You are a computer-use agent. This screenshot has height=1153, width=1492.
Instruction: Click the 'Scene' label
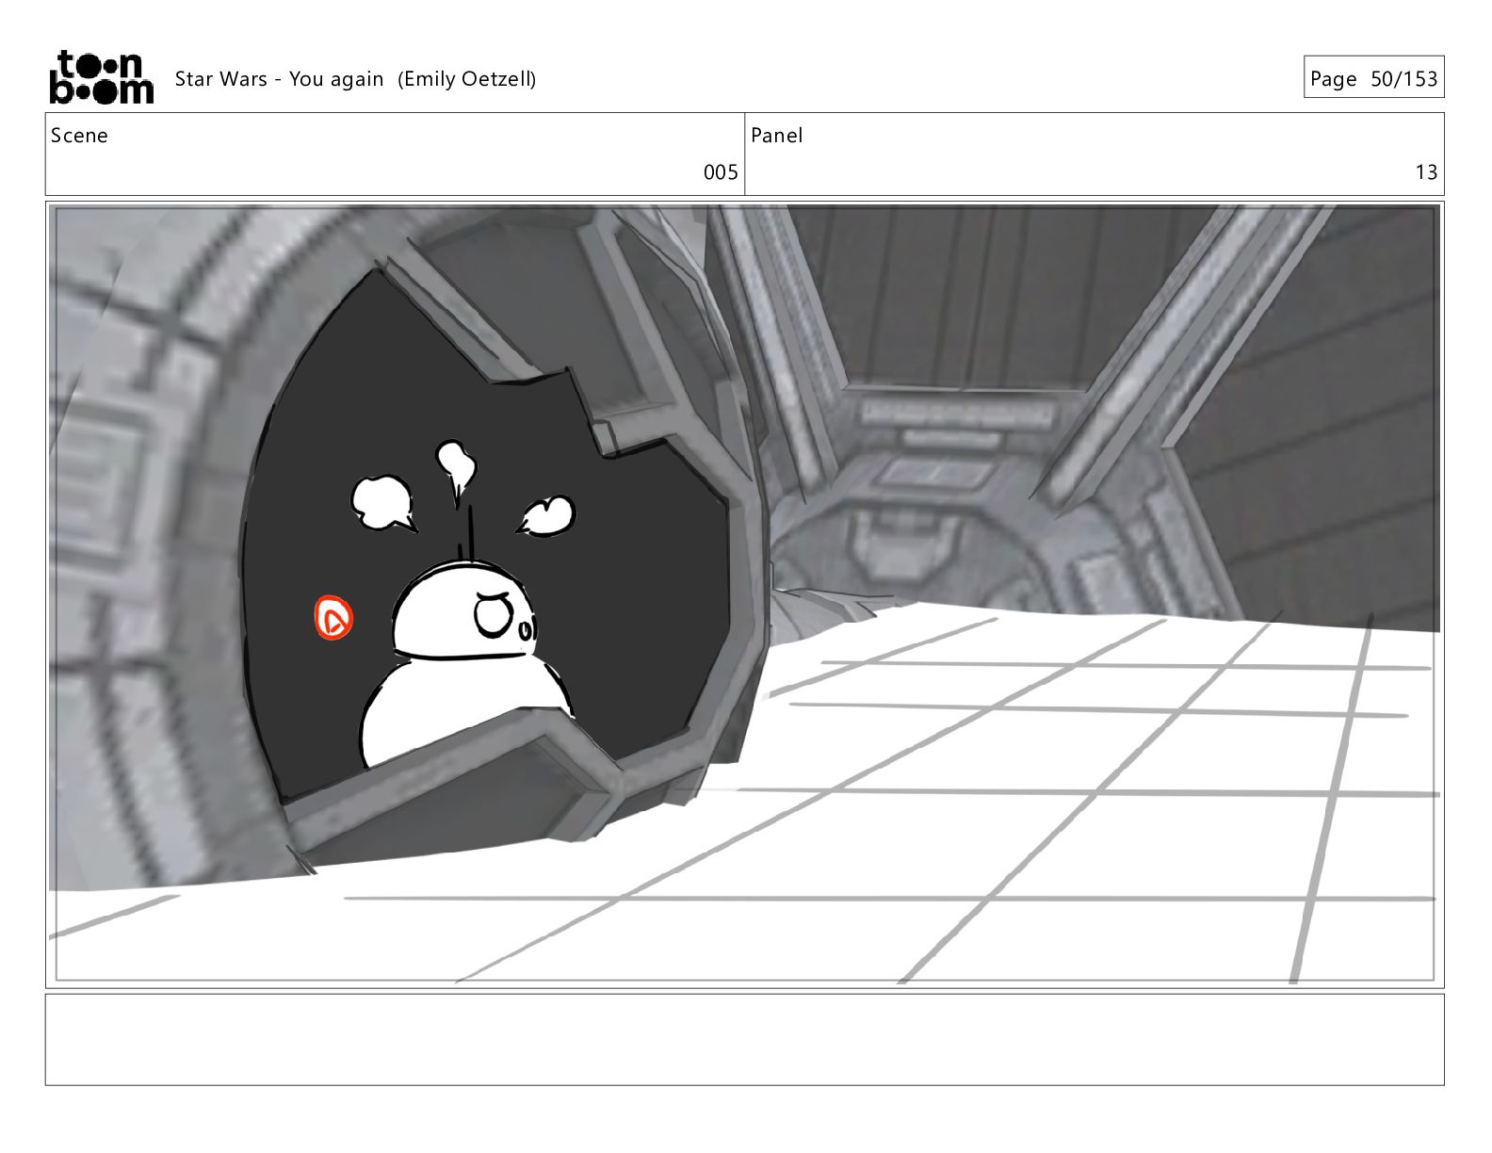(x=79, y=136)
